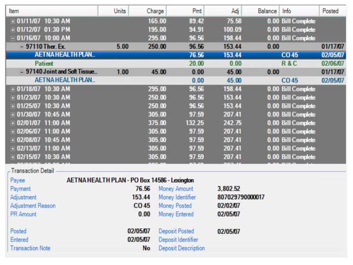The image size is (353, 265).
Task: Click the 242.75 adjustment for 02/01/07
Action: (232, 123)
